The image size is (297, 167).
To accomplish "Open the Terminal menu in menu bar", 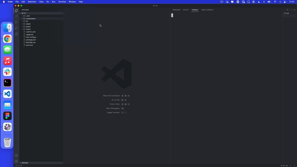I will tap(62, 2).
